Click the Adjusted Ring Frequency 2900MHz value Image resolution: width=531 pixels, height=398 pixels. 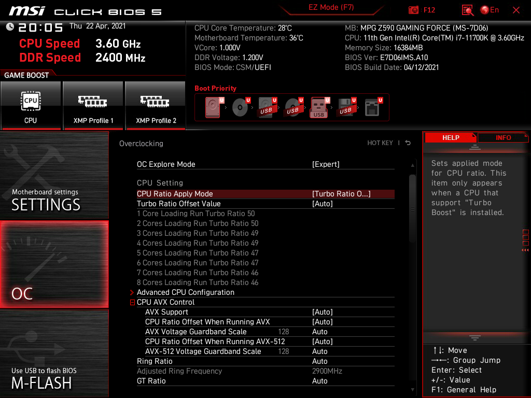(327, 371)
